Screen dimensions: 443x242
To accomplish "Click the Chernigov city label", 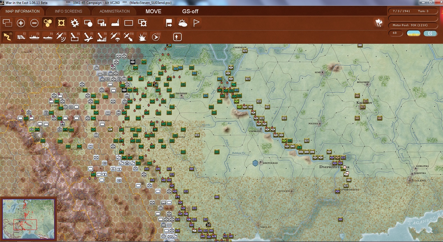I will pos(240,48).
